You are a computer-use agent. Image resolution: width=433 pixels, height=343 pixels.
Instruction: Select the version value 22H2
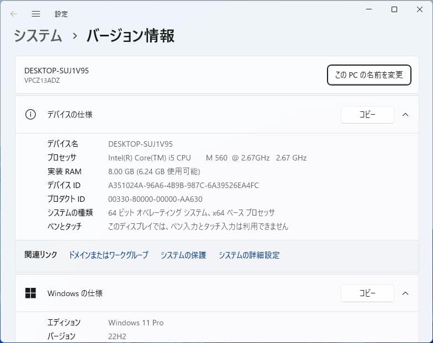pyautogui.click(x=117, y=336)
